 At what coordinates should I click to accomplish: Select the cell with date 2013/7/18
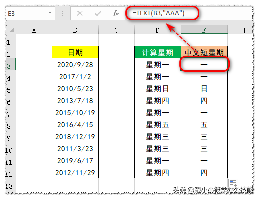[x=75, y=100]
